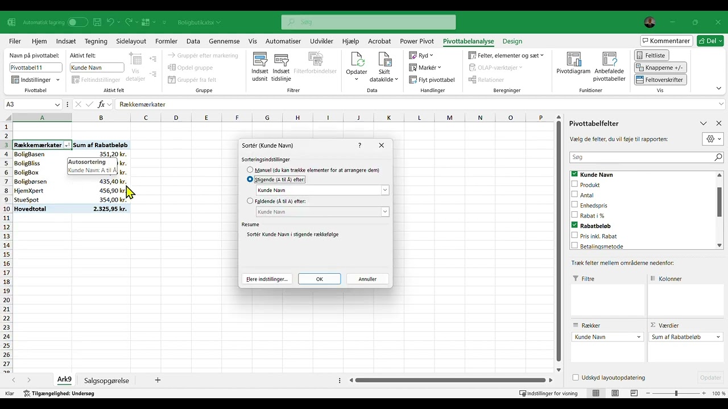Switch to Salgsopgørelse sheet tab

point(106,381)
